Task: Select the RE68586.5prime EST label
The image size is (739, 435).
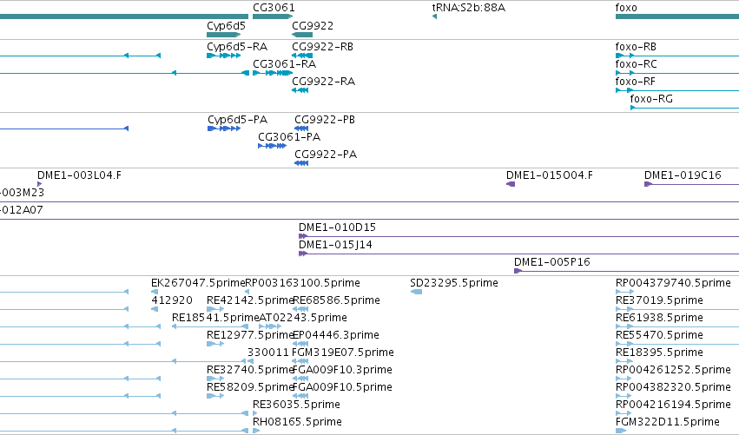Action: (337, 300)
